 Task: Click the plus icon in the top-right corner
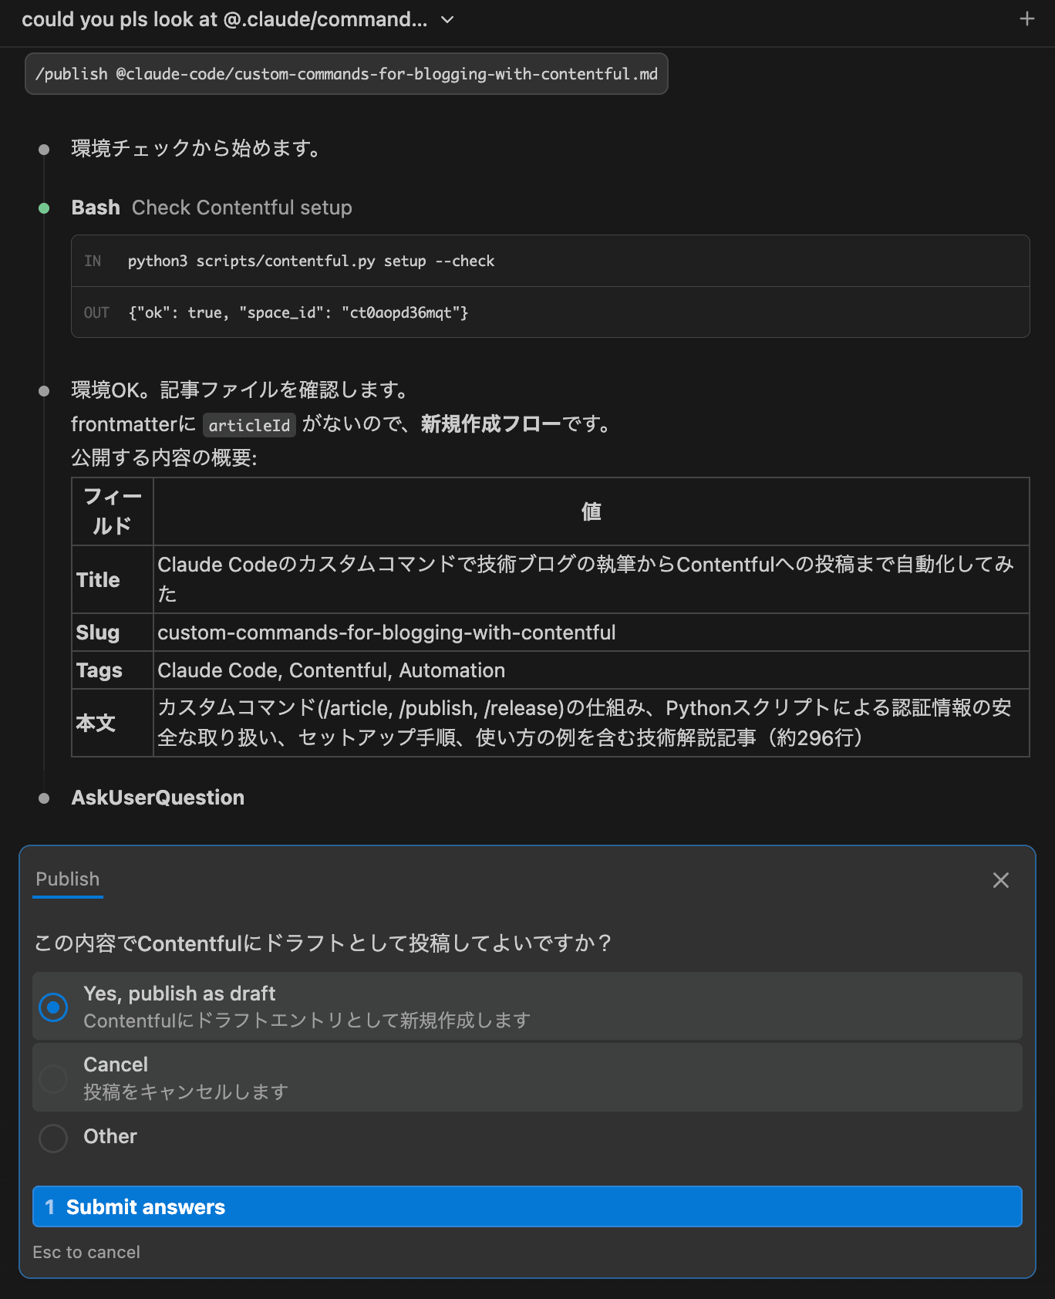pos(1027,19)
